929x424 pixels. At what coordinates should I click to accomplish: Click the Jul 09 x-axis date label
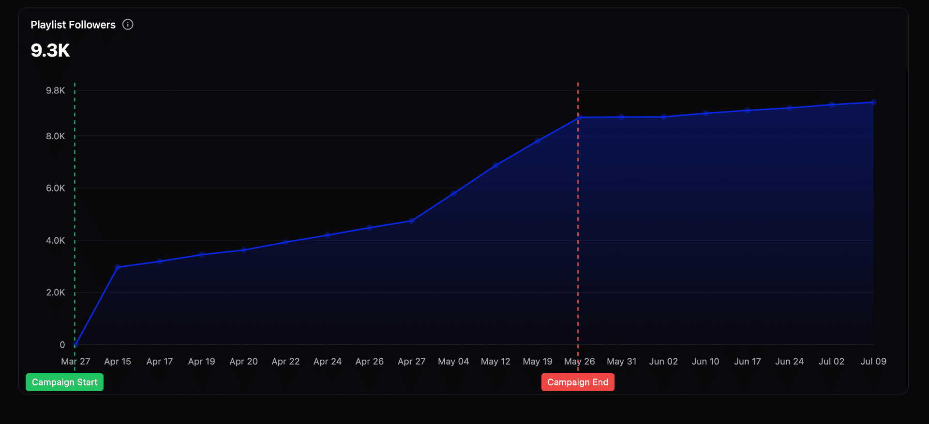pyautogui.click(x=873, y=361)
